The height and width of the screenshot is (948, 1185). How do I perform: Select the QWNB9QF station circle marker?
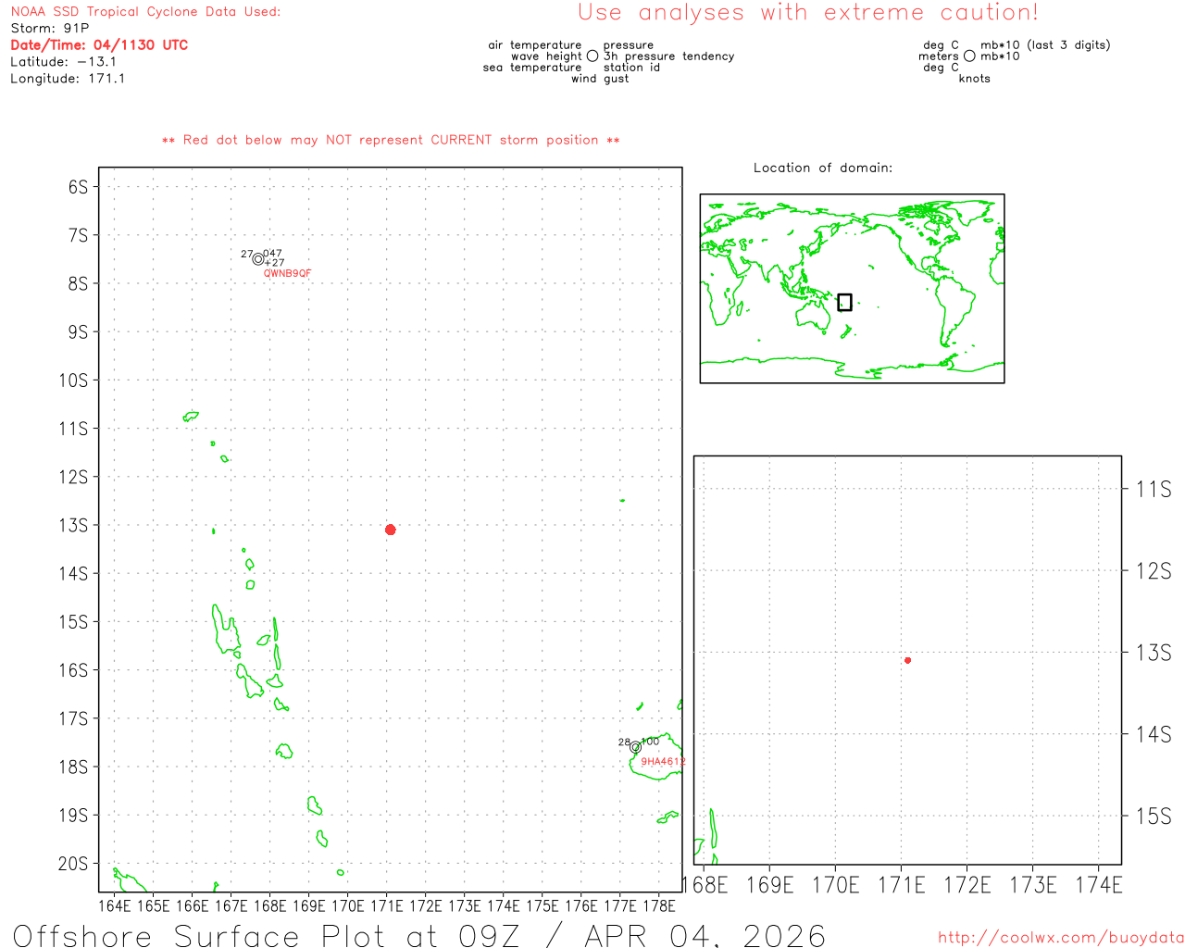click(257, 259)
